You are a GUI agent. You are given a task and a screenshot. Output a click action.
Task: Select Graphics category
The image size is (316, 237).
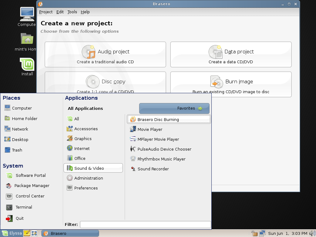tap(93, 139)
